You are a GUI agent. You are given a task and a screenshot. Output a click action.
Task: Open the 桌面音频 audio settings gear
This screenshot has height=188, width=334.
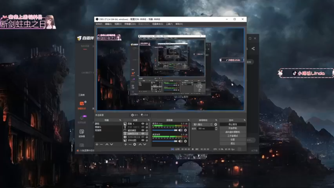point(185,141)
